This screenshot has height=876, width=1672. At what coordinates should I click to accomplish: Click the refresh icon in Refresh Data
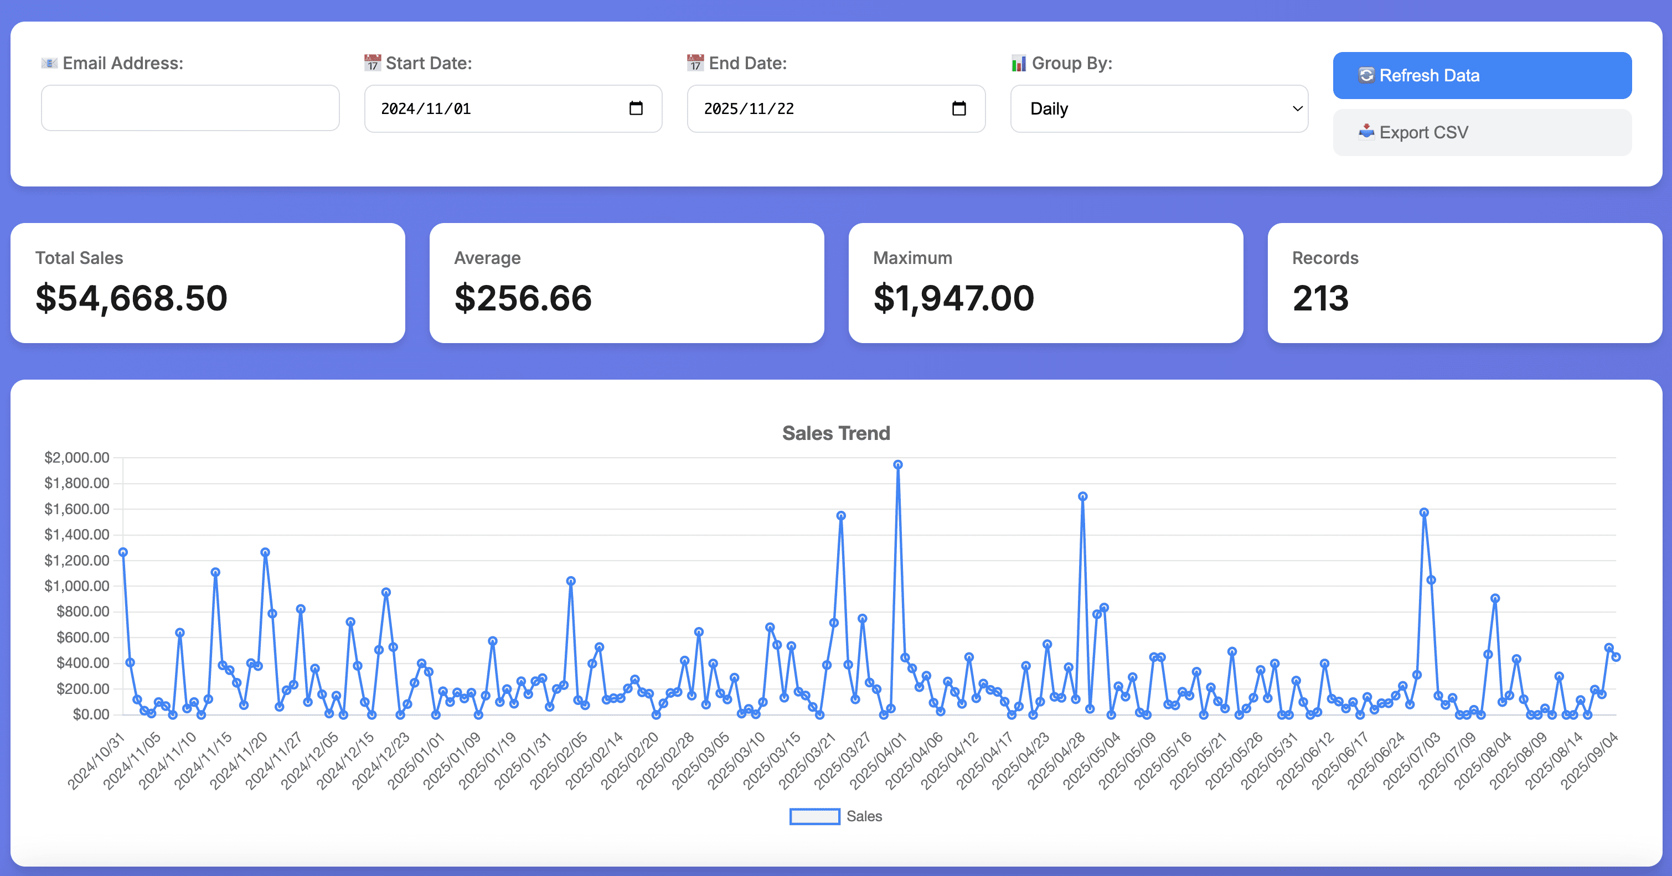[1366, 75]
